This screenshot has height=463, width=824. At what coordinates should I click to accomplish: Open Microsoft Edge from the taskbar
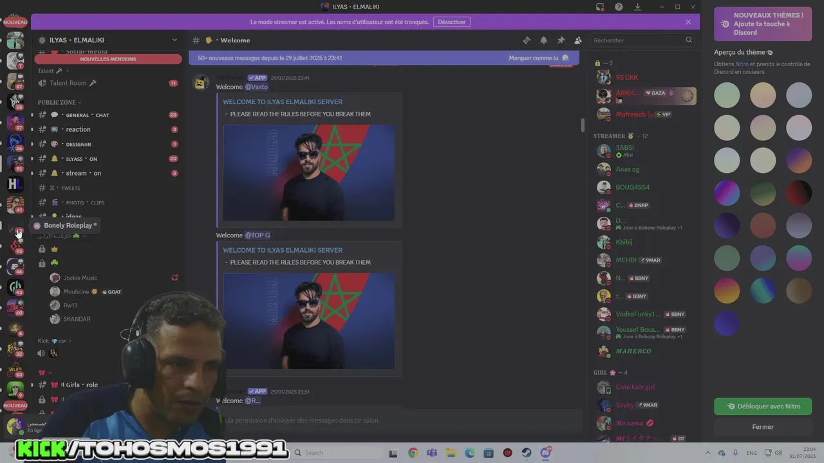click(470, 453)
